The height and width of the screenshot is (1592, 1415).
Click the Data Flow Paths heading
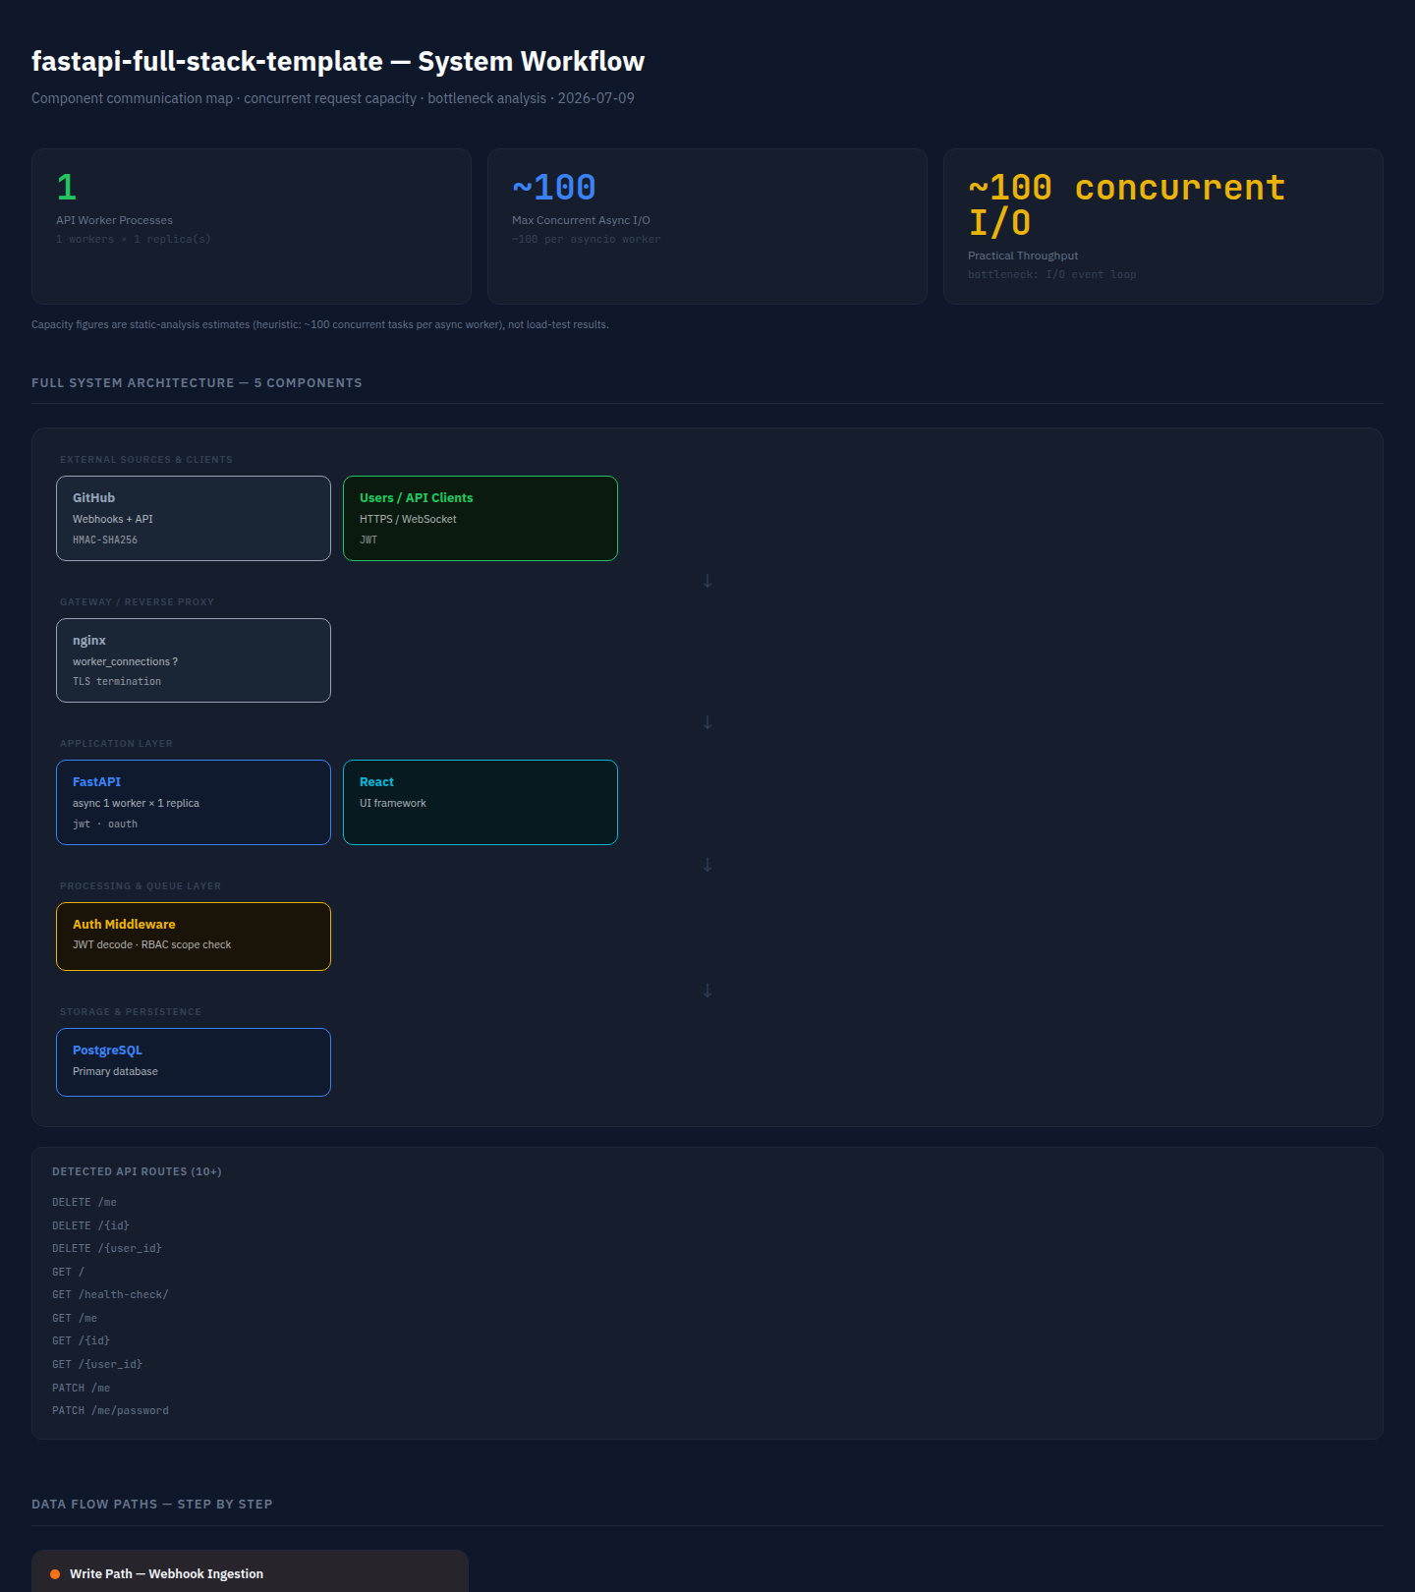pos(152,1505)
